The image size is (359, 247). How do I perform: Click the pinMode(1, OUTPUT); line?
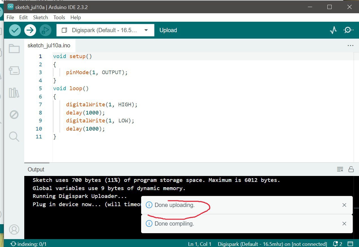coord(97,72)
